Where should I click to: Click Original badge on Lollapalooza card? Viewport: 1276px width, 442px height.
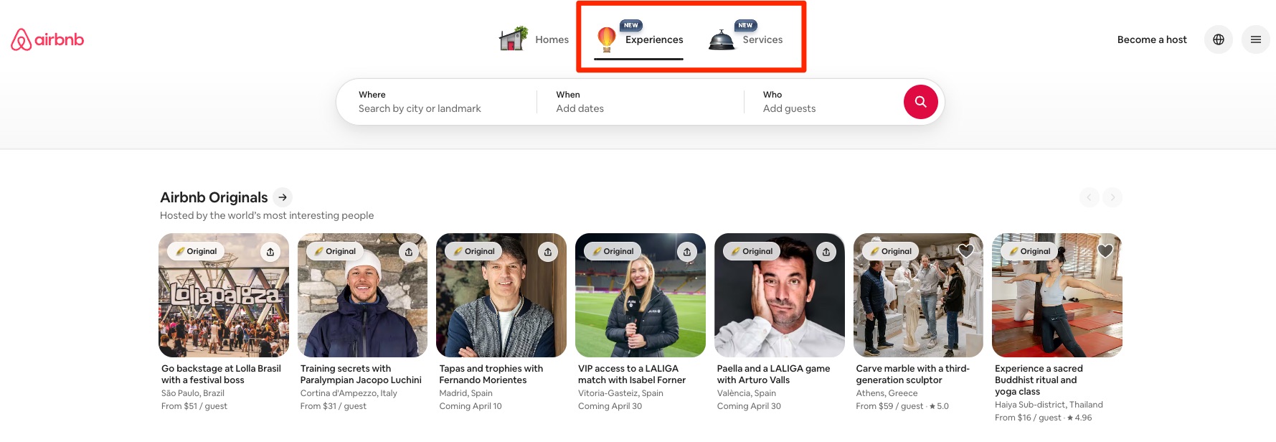pos(196,251)
